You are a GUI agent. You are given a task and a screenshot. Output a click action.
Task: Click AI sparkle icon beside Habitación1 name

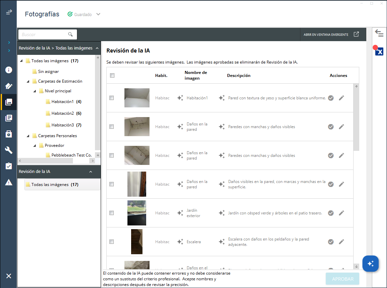pos(180,98)
